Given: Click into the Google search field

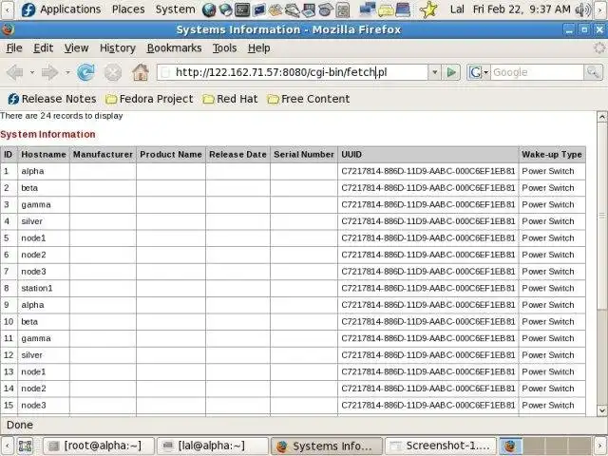Looking at the screenshot, I should click(537, 72).
